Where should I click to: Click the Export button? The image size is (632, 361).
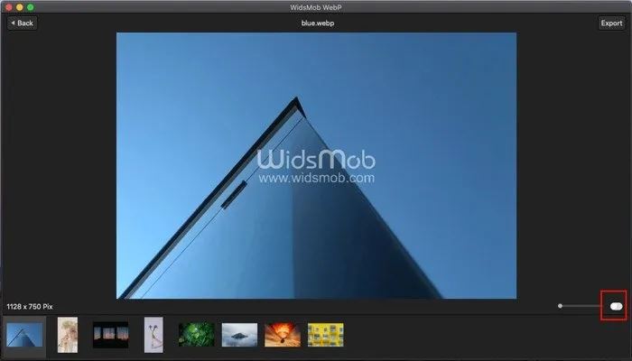(611, 23)
